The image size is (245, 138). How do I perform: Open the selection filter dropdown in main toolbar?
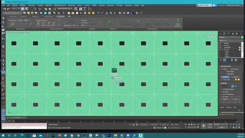click(x=16, y=8)
